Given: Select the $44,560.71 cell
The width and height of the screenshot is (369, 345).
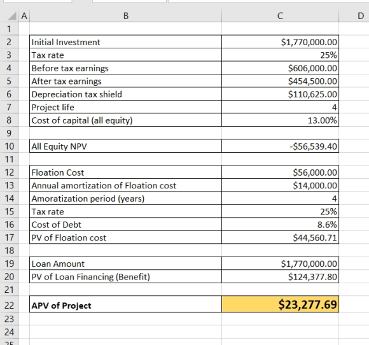Looking at the screenshot, I should 280,237.
